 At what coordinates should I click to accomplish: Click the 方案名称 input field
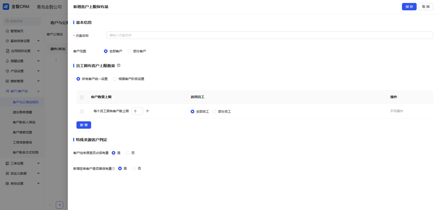[270, 35]
